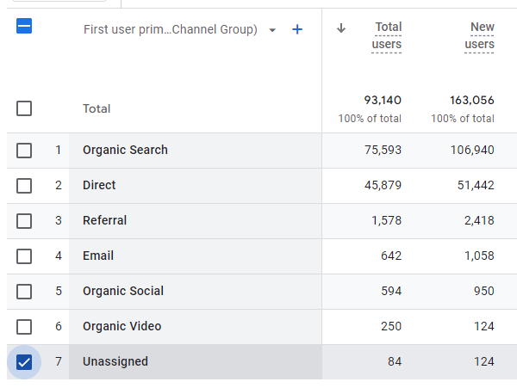
Task: Click the Organic Video channel name
Action: [x=121, y=327]
